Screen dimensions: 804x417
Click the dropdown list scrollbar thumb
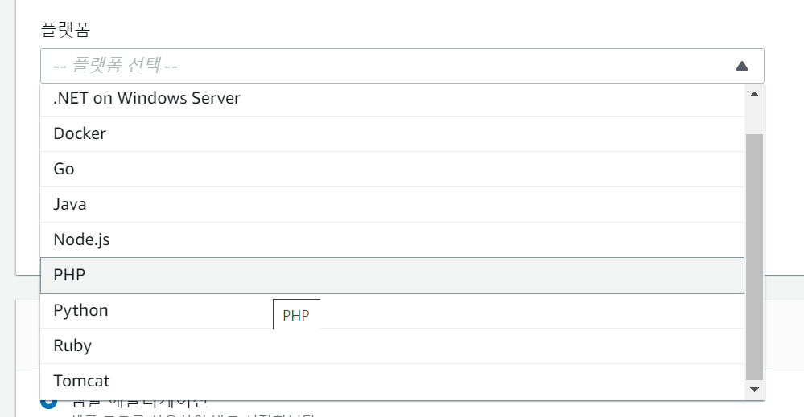754,257
